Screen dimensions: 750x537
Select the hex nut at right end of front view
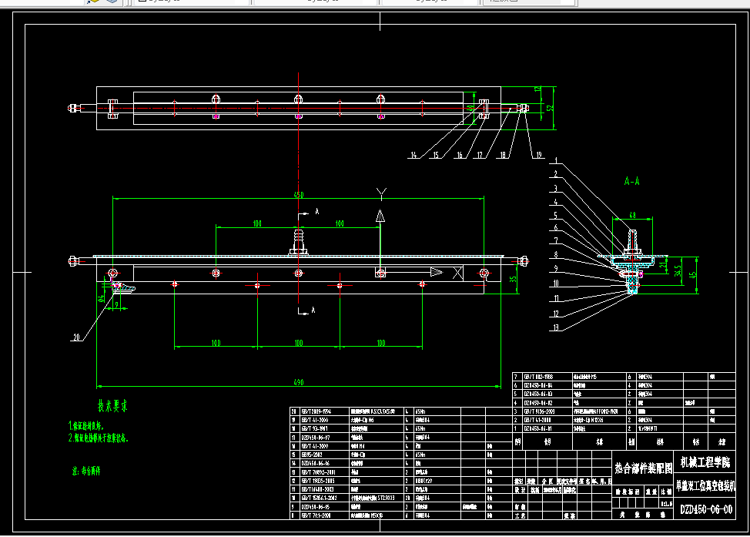click(524, 261)
